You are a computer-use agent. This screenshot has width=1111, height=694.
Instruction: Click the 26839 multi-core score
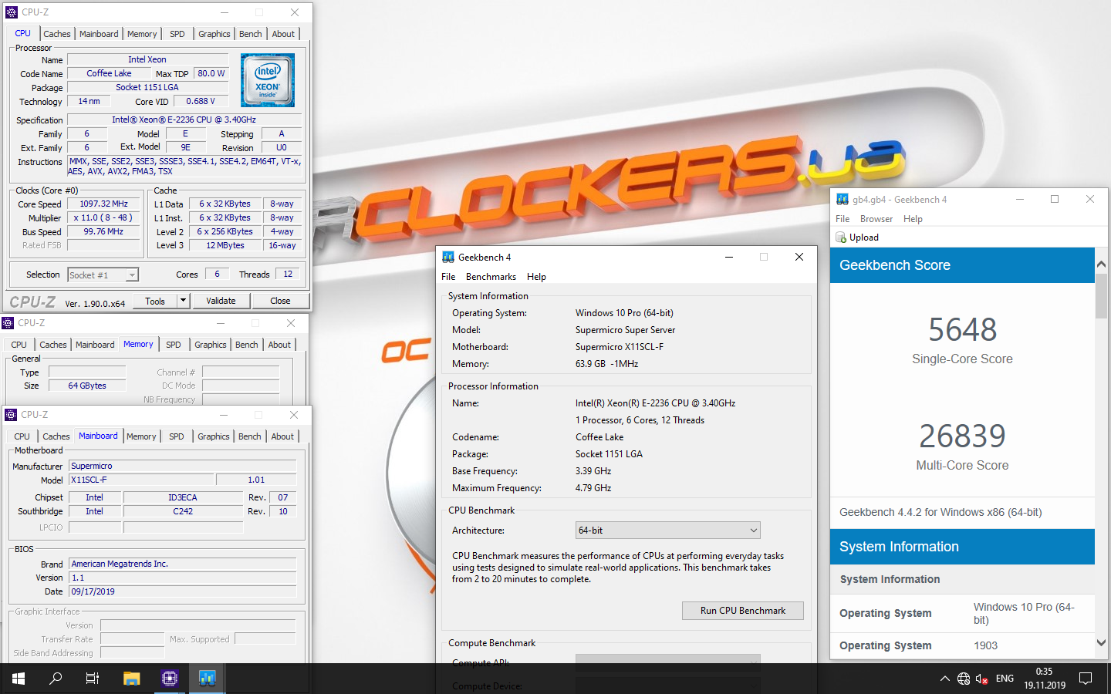point(962,436)
